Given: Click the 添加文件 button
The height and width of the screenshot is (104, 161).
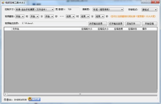Looking at the screenshot, I should [133, 24].
